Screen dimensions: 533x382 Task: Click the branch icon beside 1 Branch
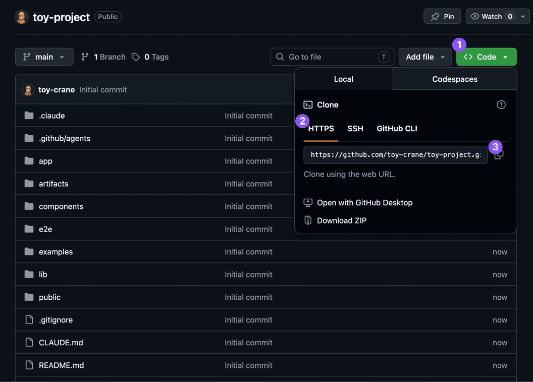click(85, 57)
